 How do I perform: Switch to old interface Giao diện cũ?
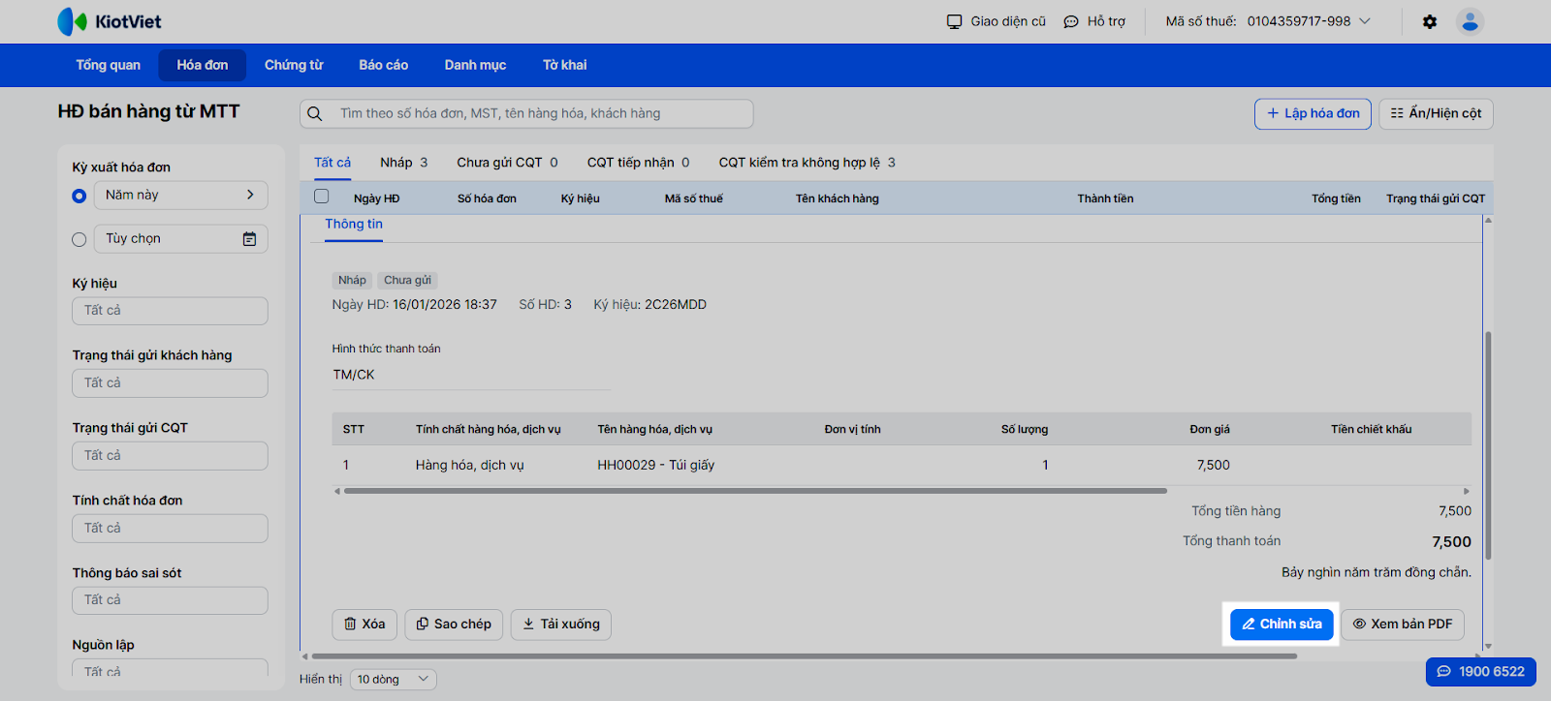point(997,21)
